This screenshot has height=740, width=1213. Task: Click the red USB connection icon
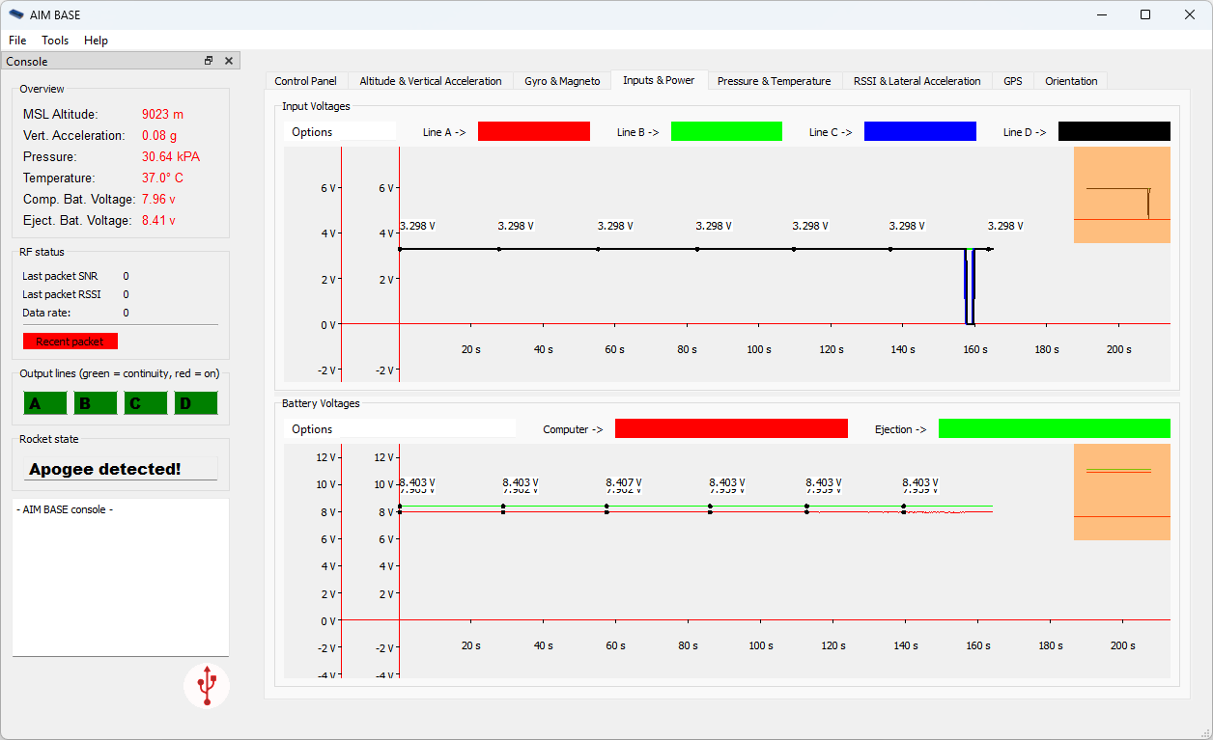pyautogui.click(x=207, y=686)
